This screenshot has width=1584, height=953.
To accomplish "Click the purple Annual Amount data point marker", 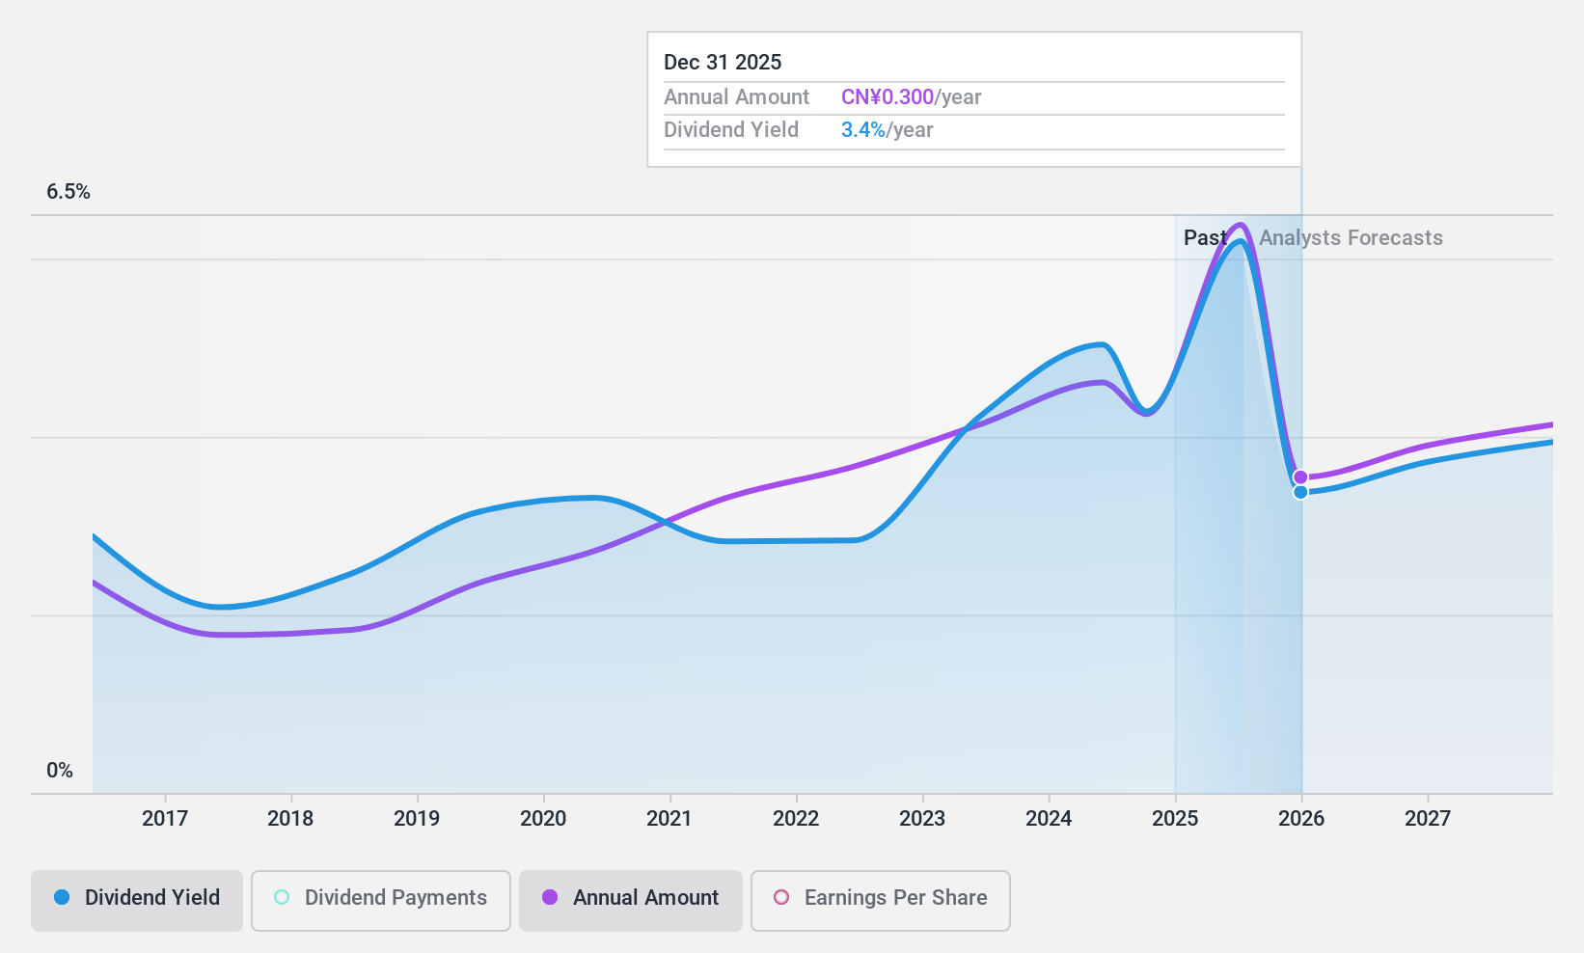I will [1300, 477].
